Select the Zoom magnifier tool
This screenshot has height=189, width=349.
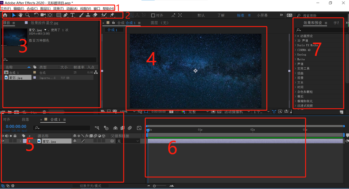(27, 15)
